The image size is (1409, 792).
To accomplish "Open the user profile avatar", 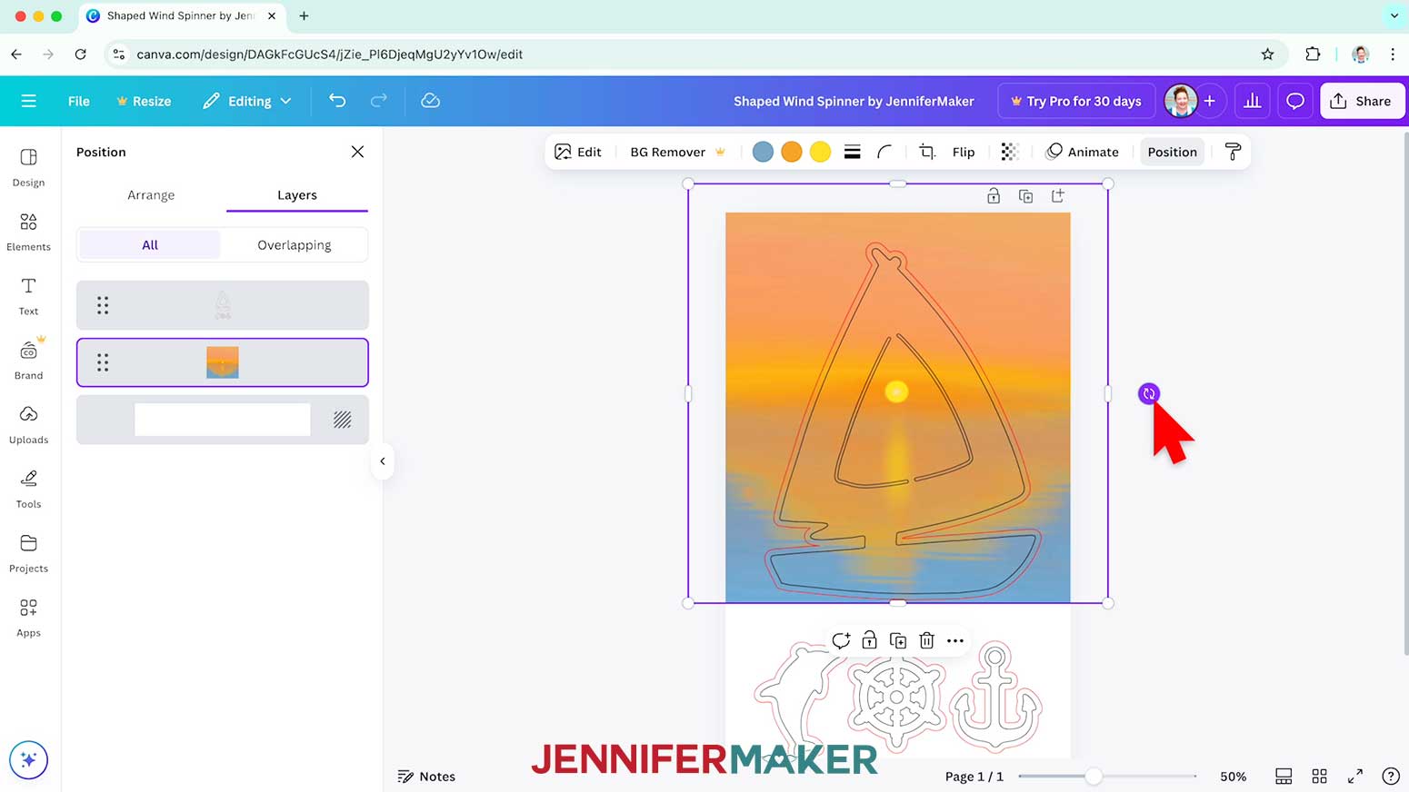I will coord(1181,101).
